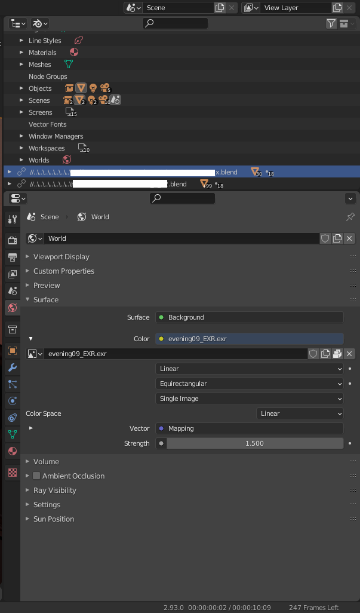Open the Equirectangular projection dropdown

click(x=250, y=384)
